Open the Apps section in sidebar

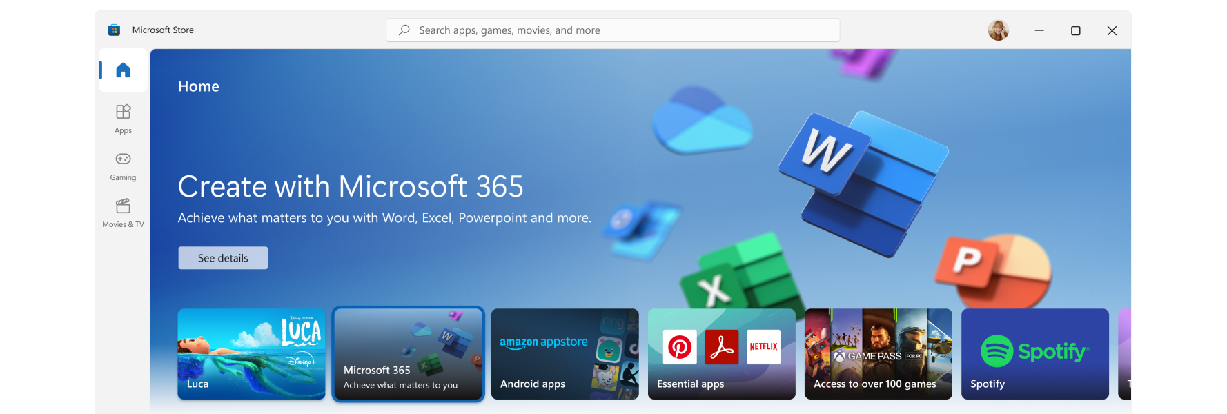point(123,118)
